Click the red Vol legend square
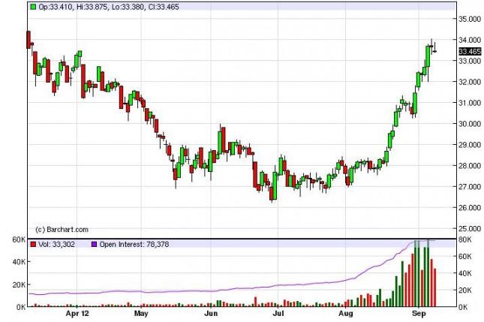The height and width of the screenshot is (322, 484). (33, 245)
